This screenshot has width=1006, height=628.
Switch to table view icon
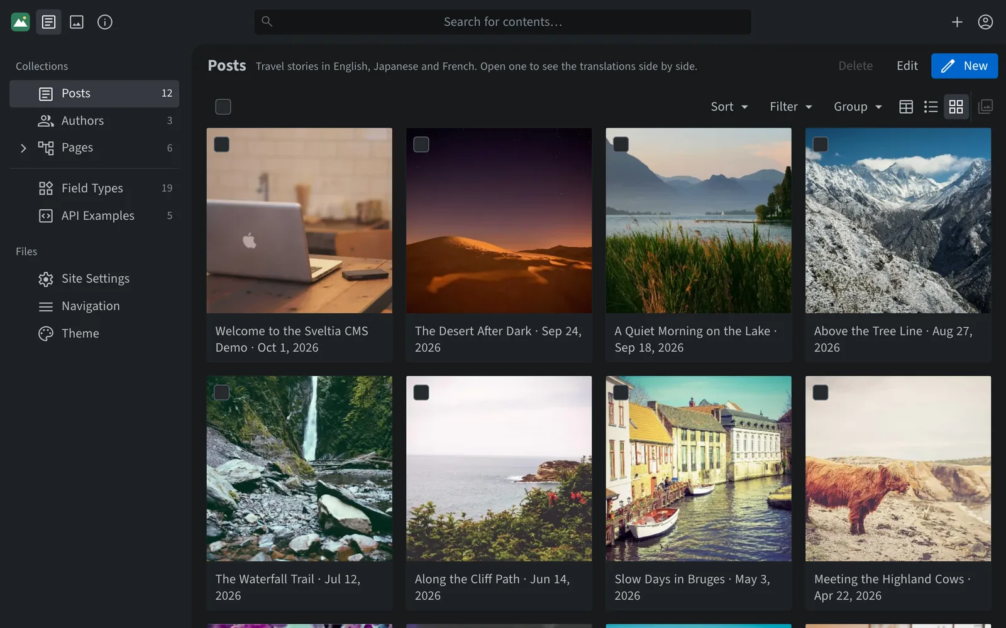(906, 107)
